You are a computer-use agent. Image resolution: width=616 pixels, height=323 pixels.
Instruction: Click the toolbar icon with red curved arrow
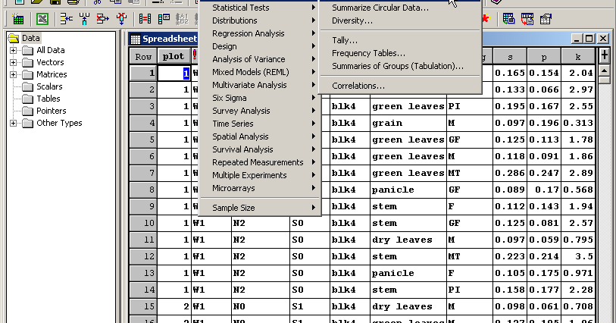tap(527, 18)
